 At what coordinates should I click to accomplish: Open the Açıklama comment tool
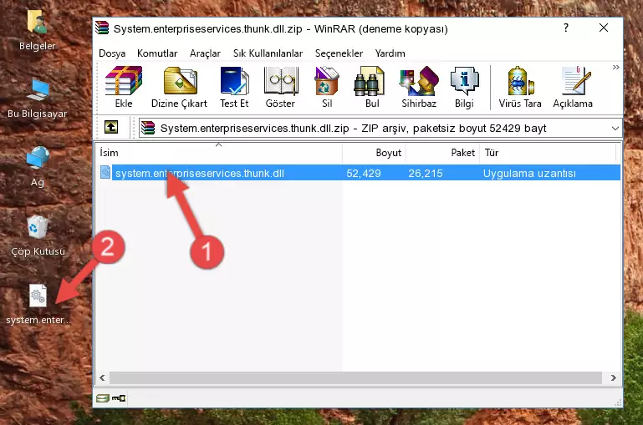click(573, 87)
